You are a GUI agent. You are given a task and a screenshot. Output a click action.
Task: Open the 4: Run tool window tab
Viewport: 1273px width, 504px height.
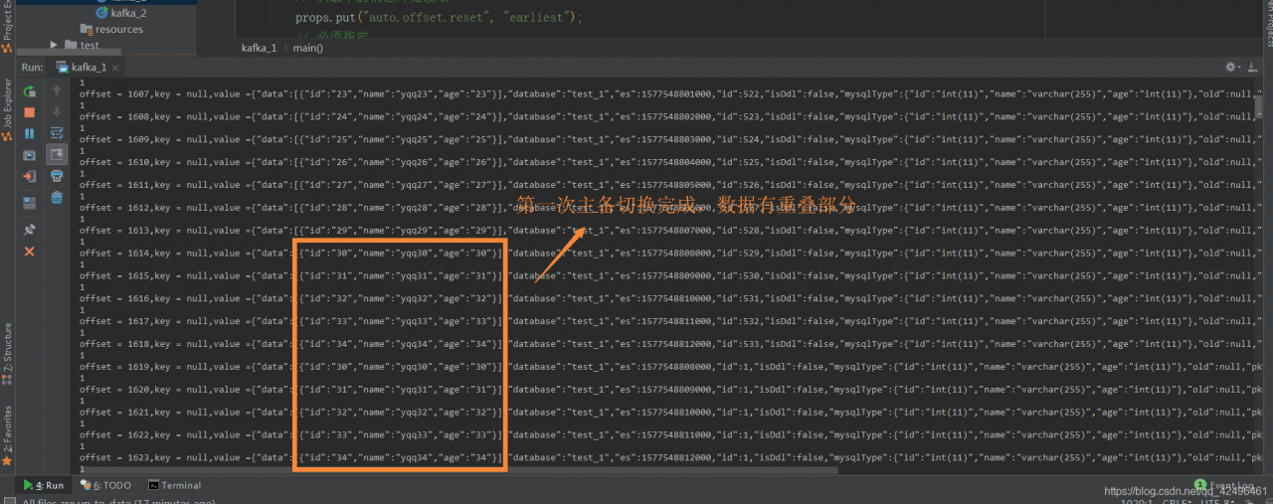(x=44, y=485)
